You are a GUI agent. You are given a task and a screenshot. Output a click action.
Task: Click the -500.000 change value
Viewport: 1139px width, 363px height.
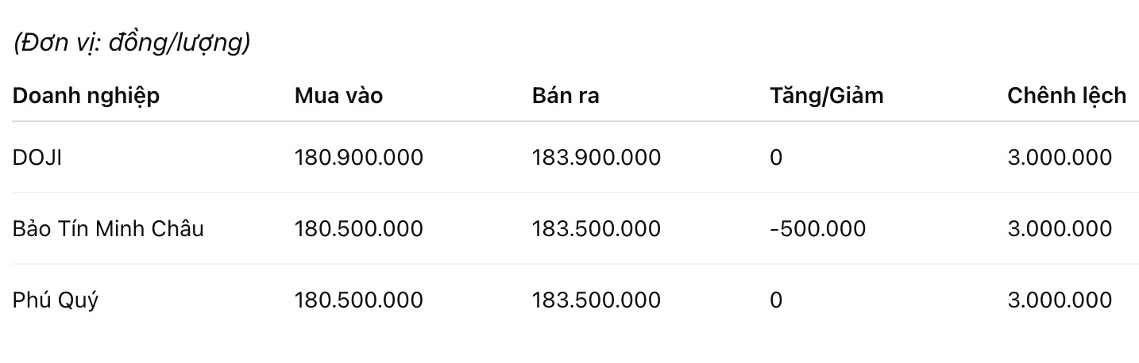[x=817, y=229]
